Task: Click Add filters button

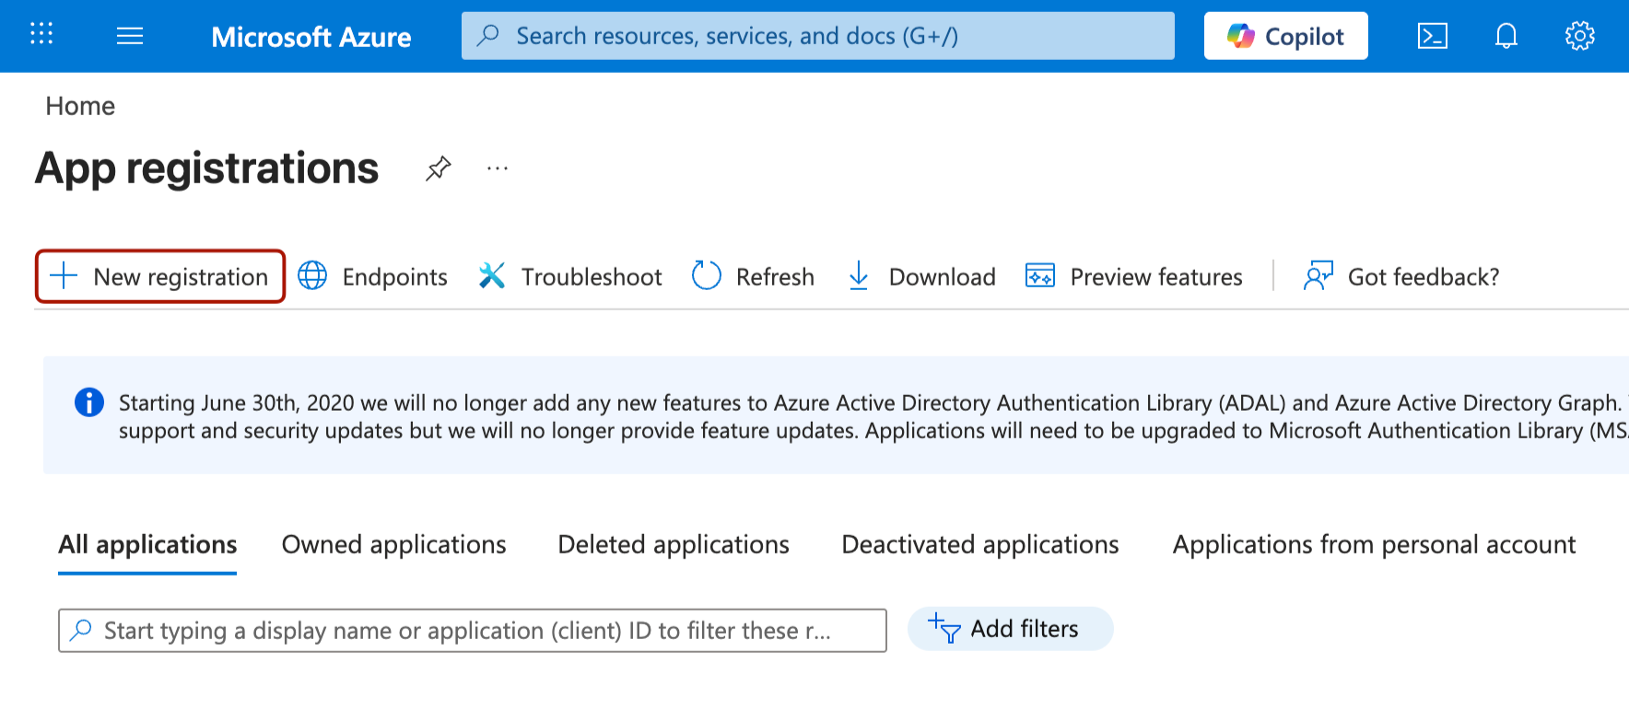Action: point(1010,629)
